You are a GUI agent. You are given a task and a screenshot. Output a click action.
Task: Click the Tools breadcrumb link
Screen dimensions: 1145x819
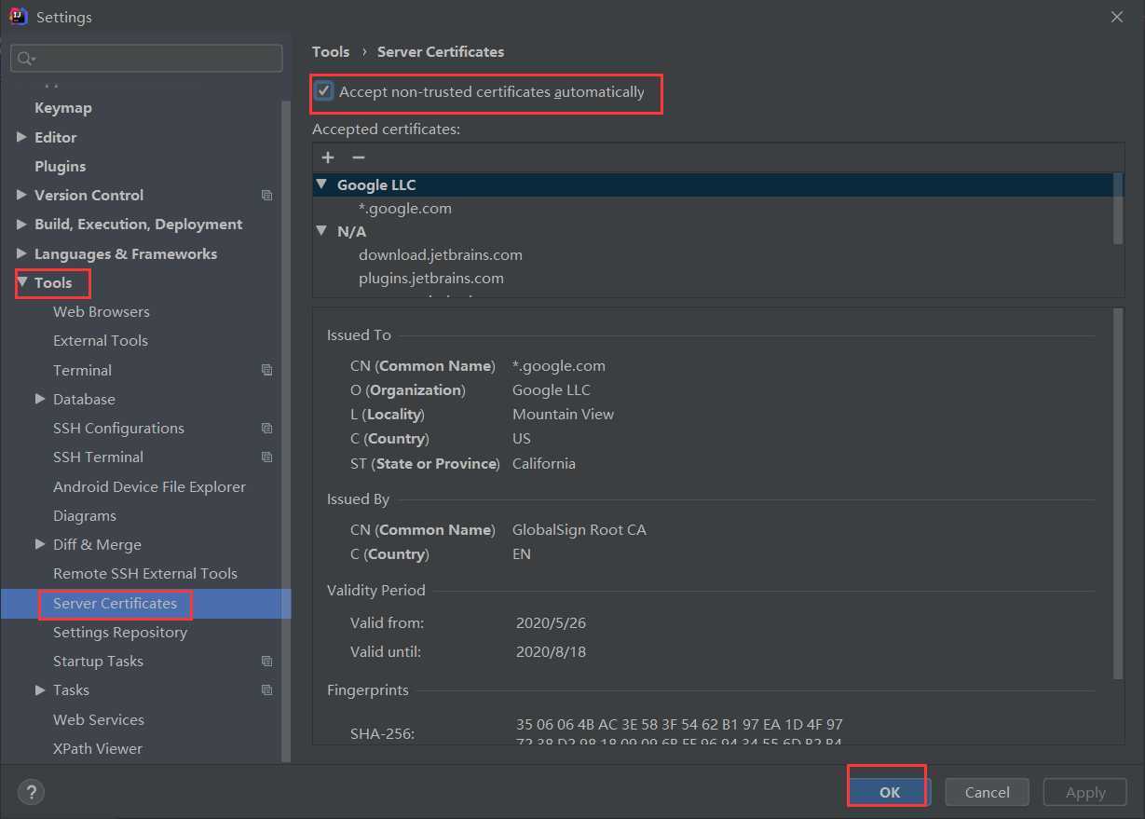pyautogui.click(x=331, y=52)
